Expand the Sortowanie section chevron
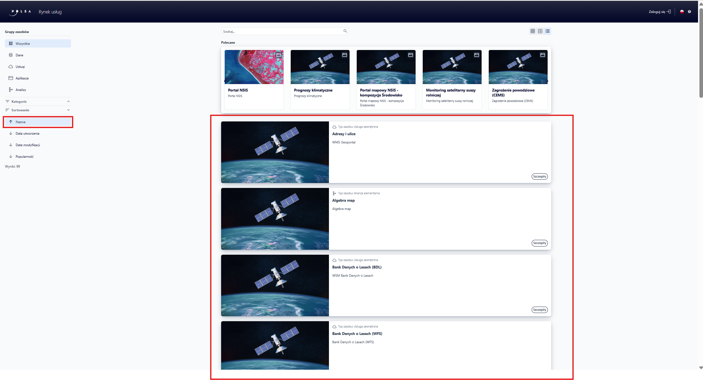 tap(68, 110)
